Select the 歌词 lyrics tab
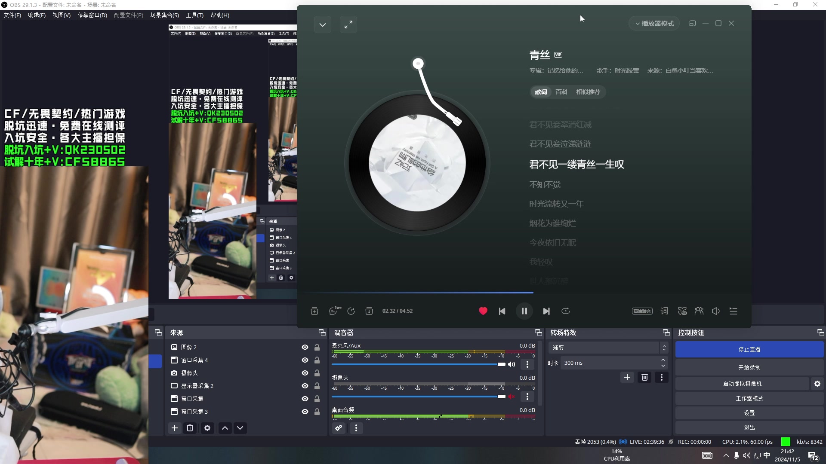826x464 pixels. (x=541, y=92)
